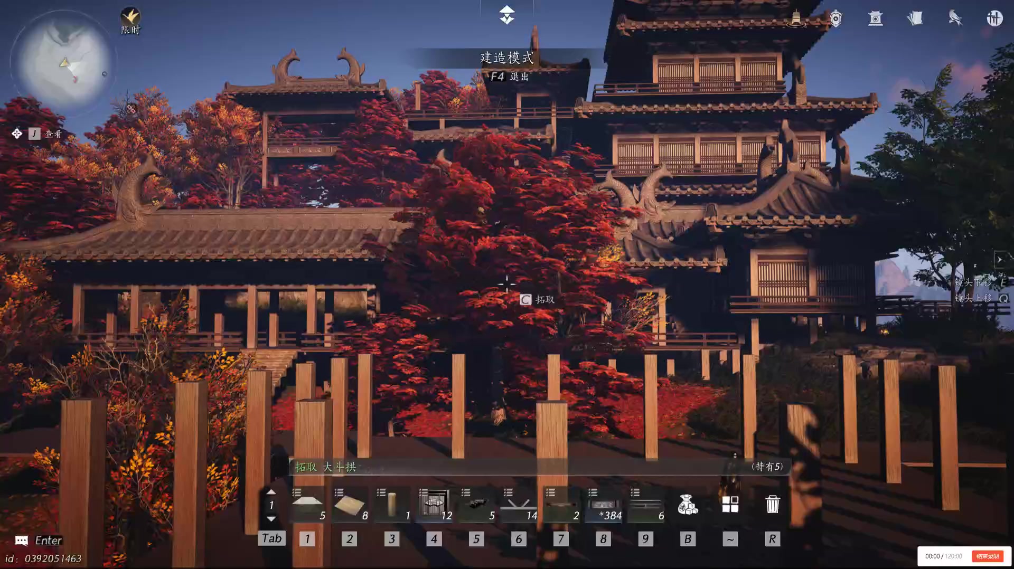The width and height of the screenshot is (1014, 569).
Task: Select lattice window item with count 12
Action: pyautogui.click(x=435, y=505)
